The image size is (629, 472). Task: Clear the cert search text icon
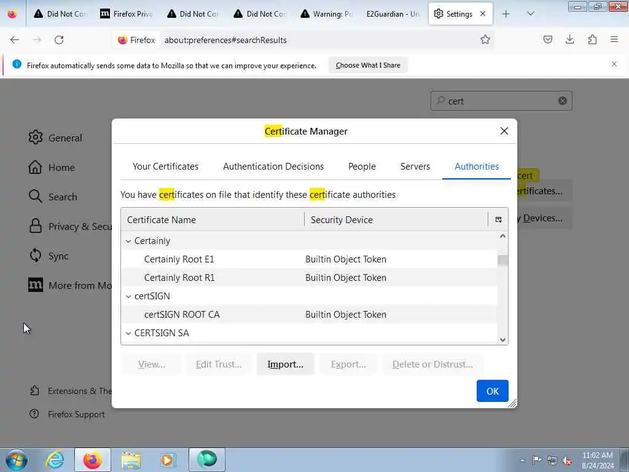(563, 101)
